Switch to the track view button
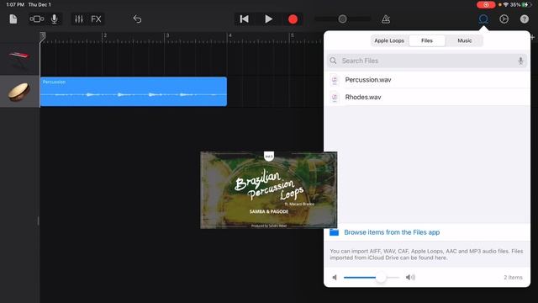The height and width of the screenshot is (303, 538). tap(37, 19)
